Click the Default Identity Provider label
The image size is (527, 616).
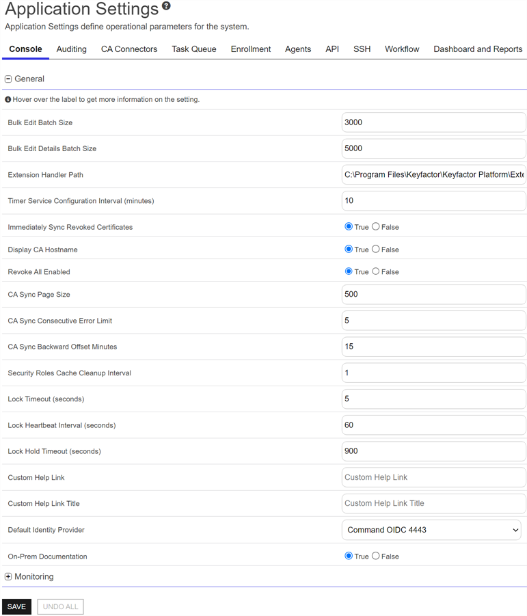pyautogui.click(x=46, y=530)
